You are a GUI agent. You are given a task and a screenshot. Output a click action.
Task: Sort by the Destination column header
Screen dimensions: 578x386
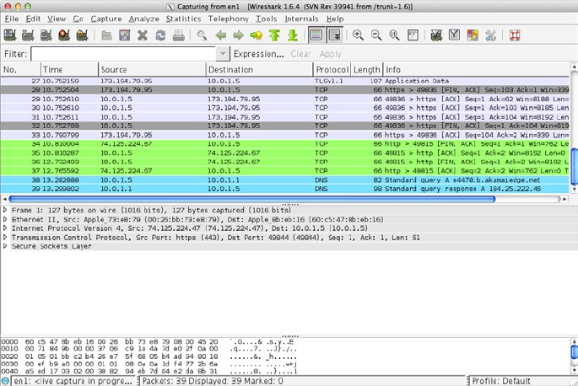point(259,70)
